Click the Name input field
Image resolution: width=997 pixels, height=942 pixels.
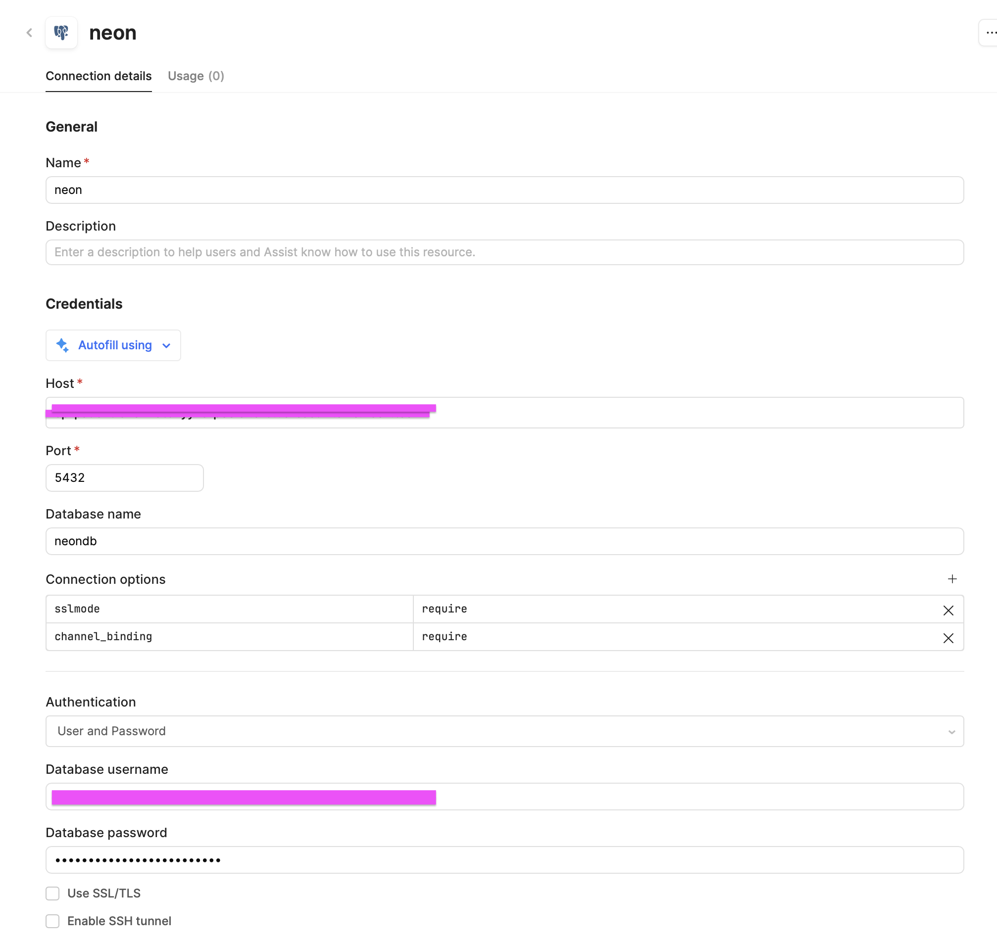[x=504, y=190]
